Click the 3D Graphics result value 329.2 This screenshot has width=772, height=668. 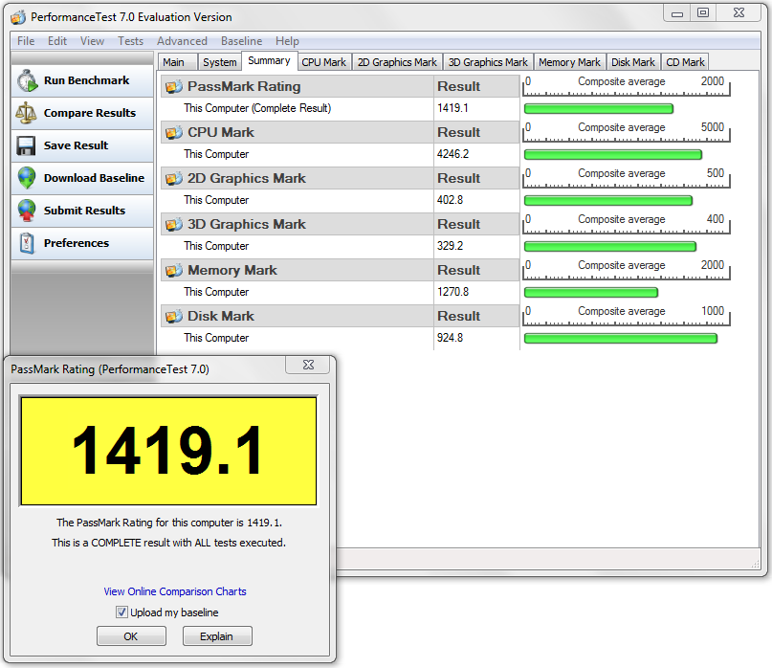(450, 246)
